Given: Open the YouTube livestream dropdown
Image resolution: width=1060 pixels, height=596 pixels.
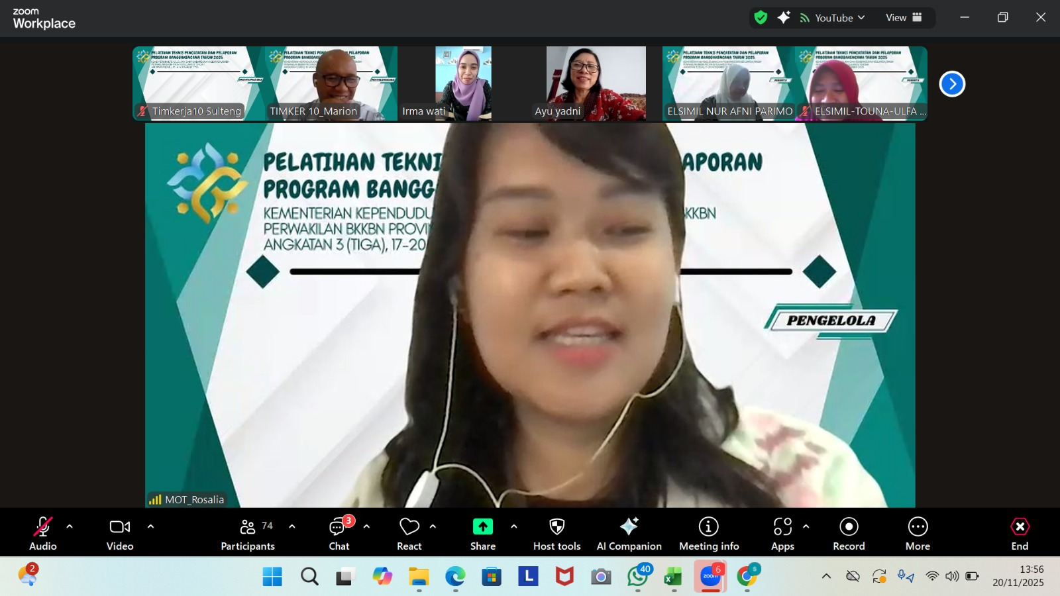Looking at the screenshot, I should point(833,18).
